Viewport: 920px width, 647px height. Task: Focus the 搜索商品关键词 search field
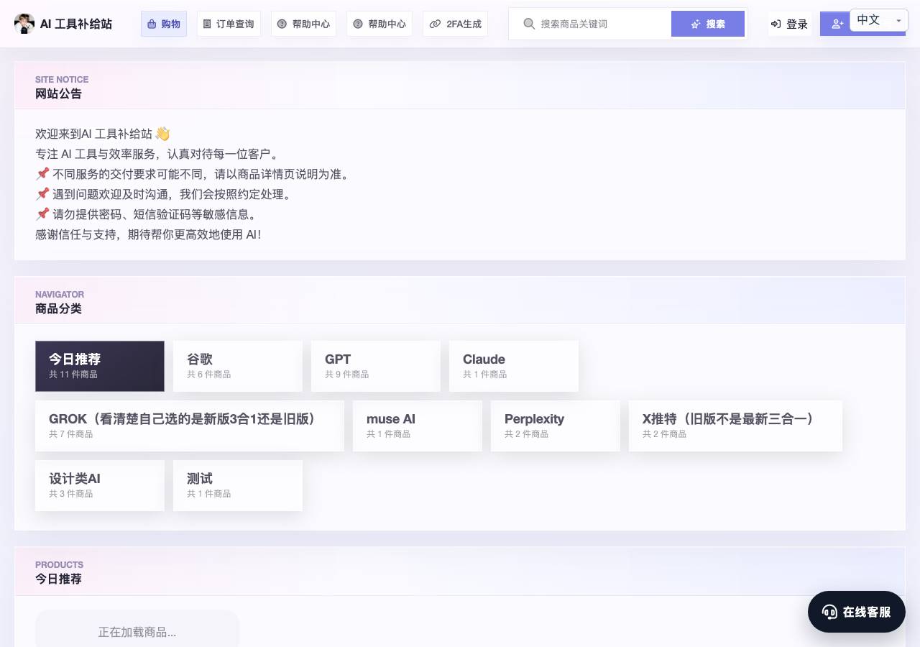coord(590,24)
